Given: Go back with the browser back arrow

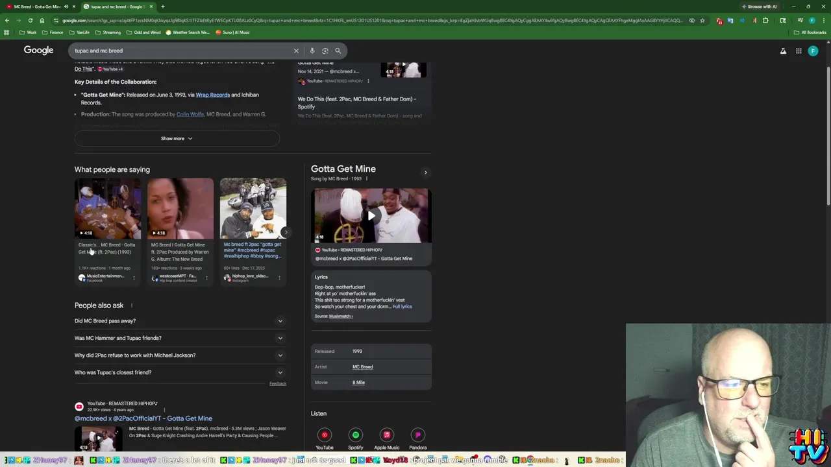Looking at the screenshot, I should pos(6,20).
